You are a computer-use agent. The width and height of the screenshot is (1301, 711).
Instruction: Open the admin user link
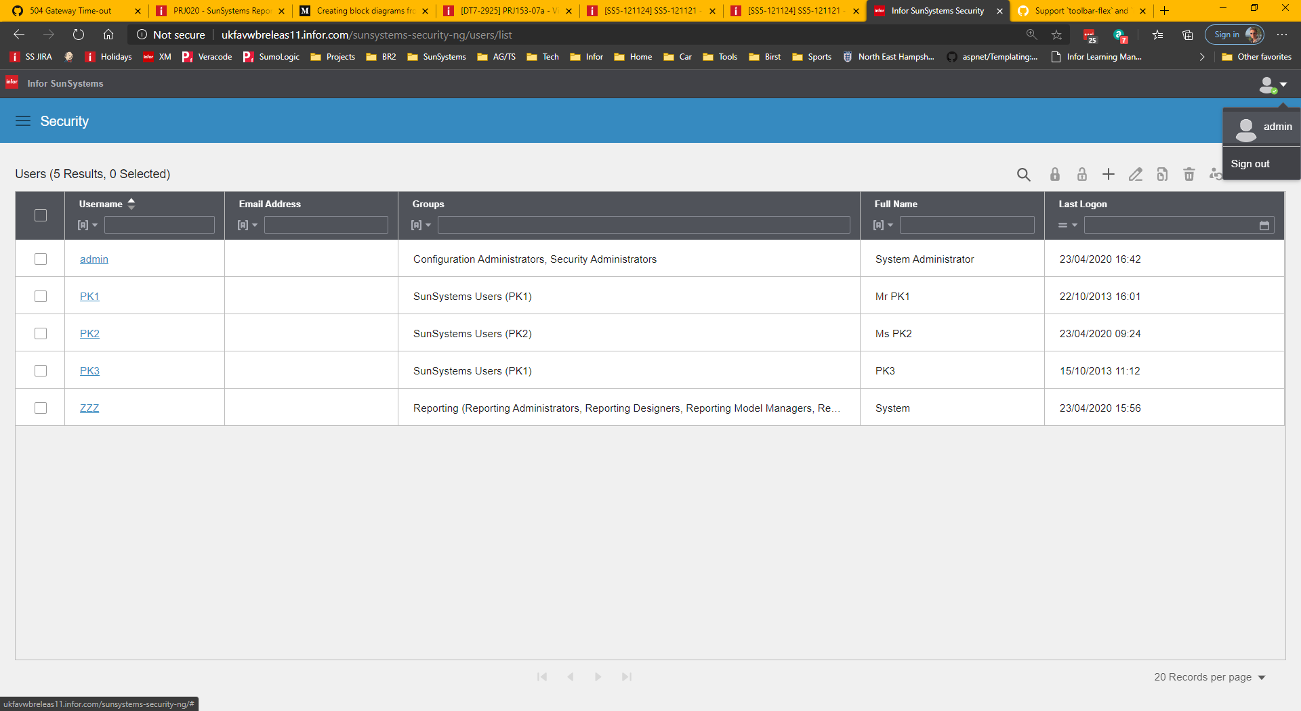click(x=94, y=259)
